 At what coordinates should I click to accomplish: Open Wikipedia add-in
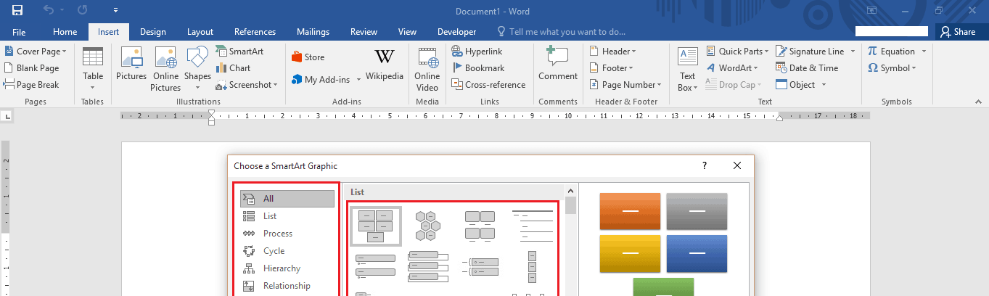pos(385,65)
